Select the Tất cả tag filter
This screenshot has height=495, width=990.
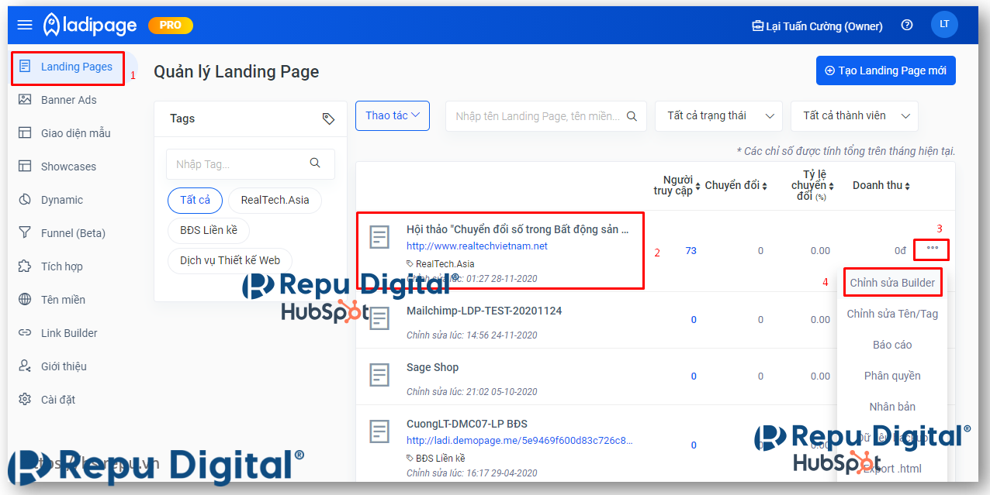pyautogui.click(x=195, y=200)
